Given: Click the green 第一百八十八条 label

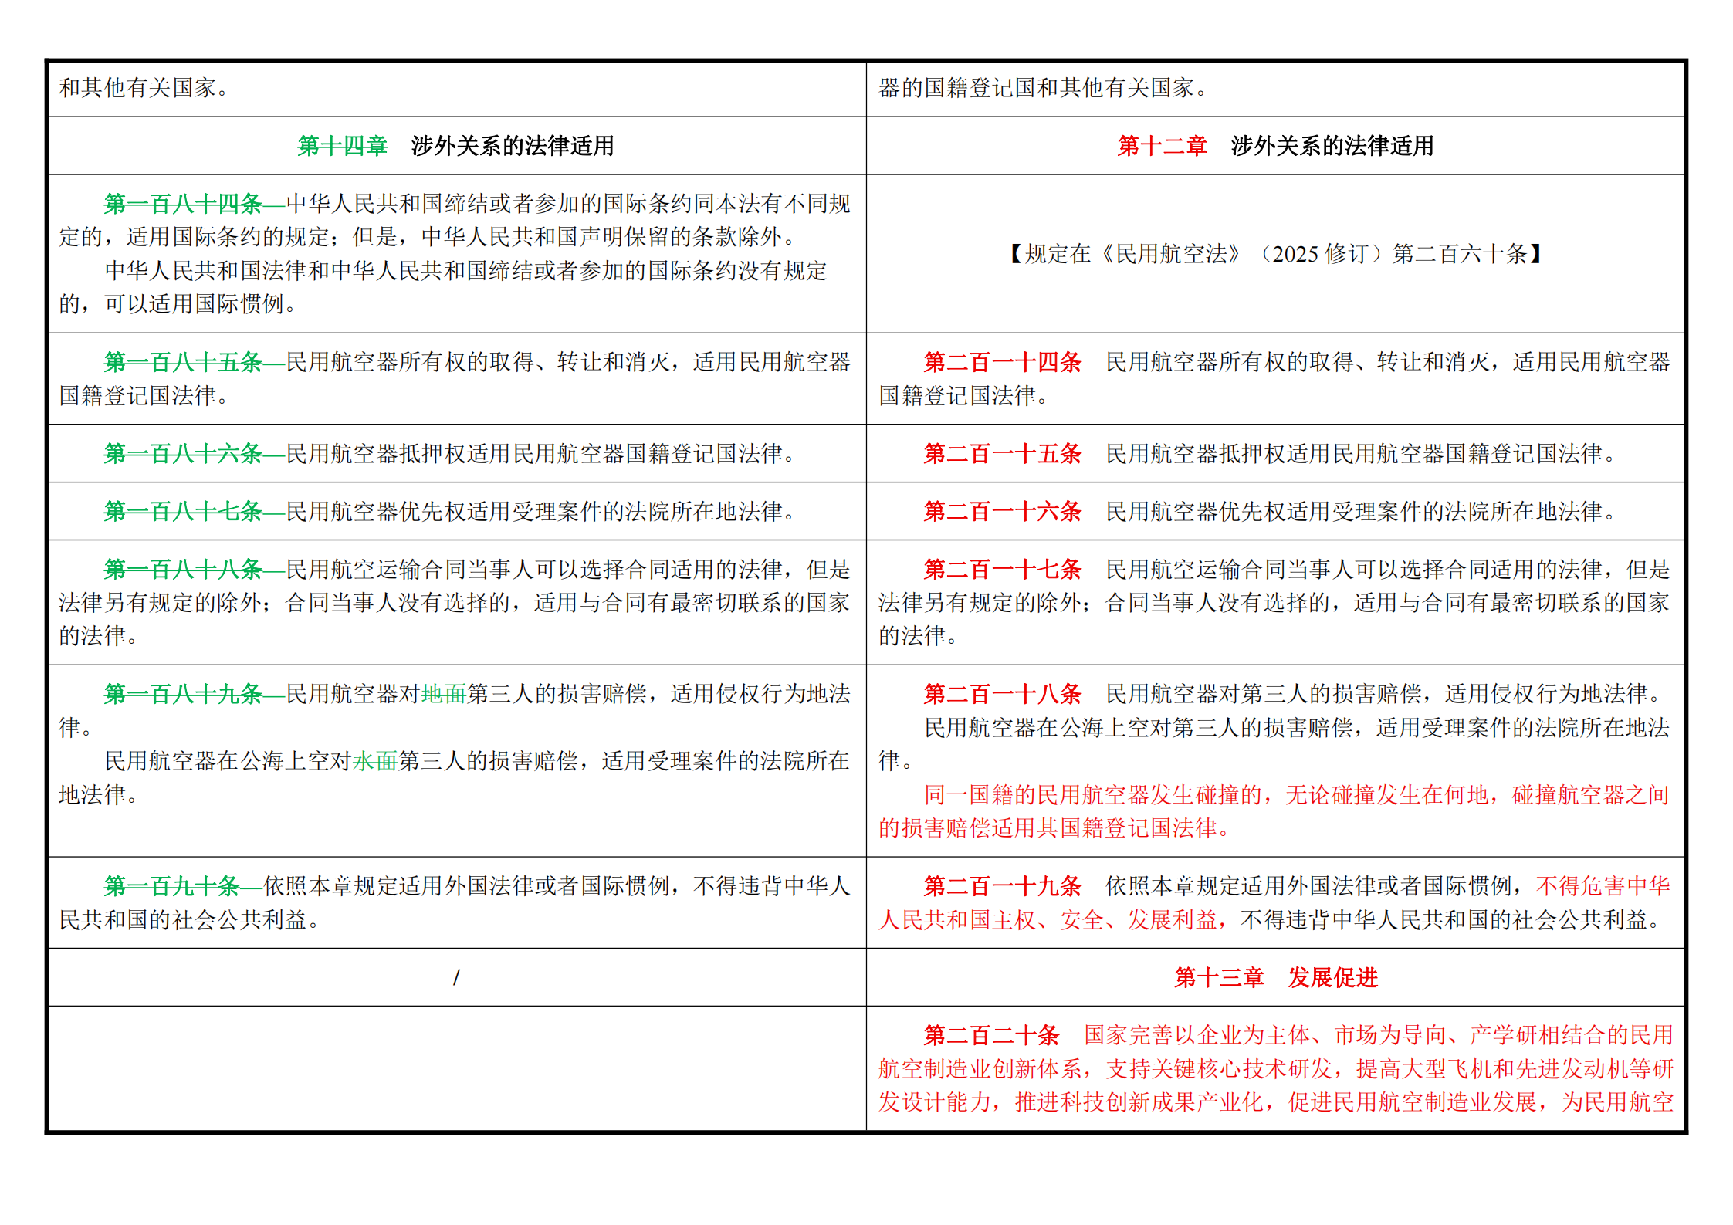Looking at the screenshot, I should tap(184, 570).
